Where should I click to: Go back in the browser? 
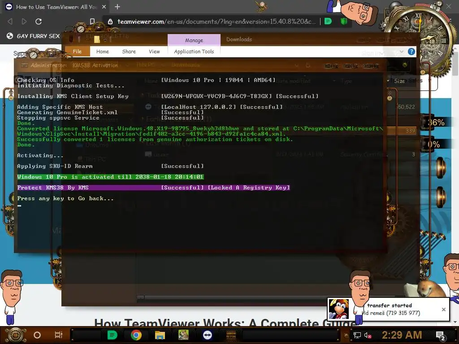pos(10,21)
